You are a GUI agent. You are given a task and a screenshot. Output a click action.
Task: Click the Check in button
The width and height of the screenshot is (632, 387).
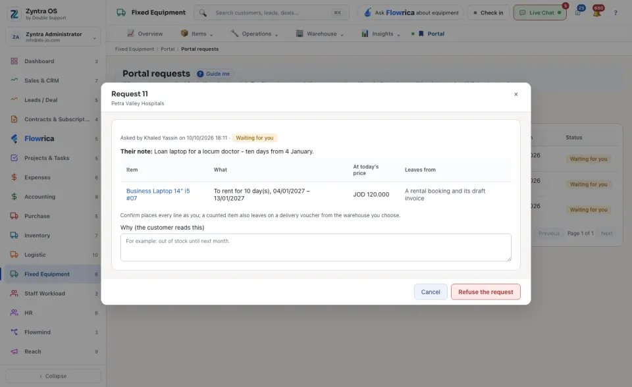click(488, 13)
